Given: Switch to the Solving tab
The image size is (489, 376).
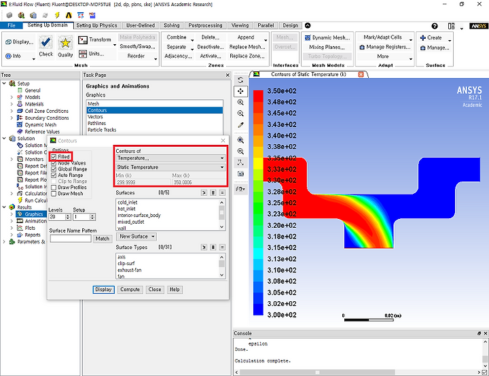Looking at the screenshot, I should coord(172,25).
